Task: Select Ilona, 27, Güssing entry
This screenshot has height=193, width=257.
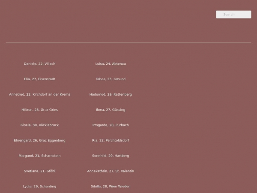Action: click(x=111, y=110)
